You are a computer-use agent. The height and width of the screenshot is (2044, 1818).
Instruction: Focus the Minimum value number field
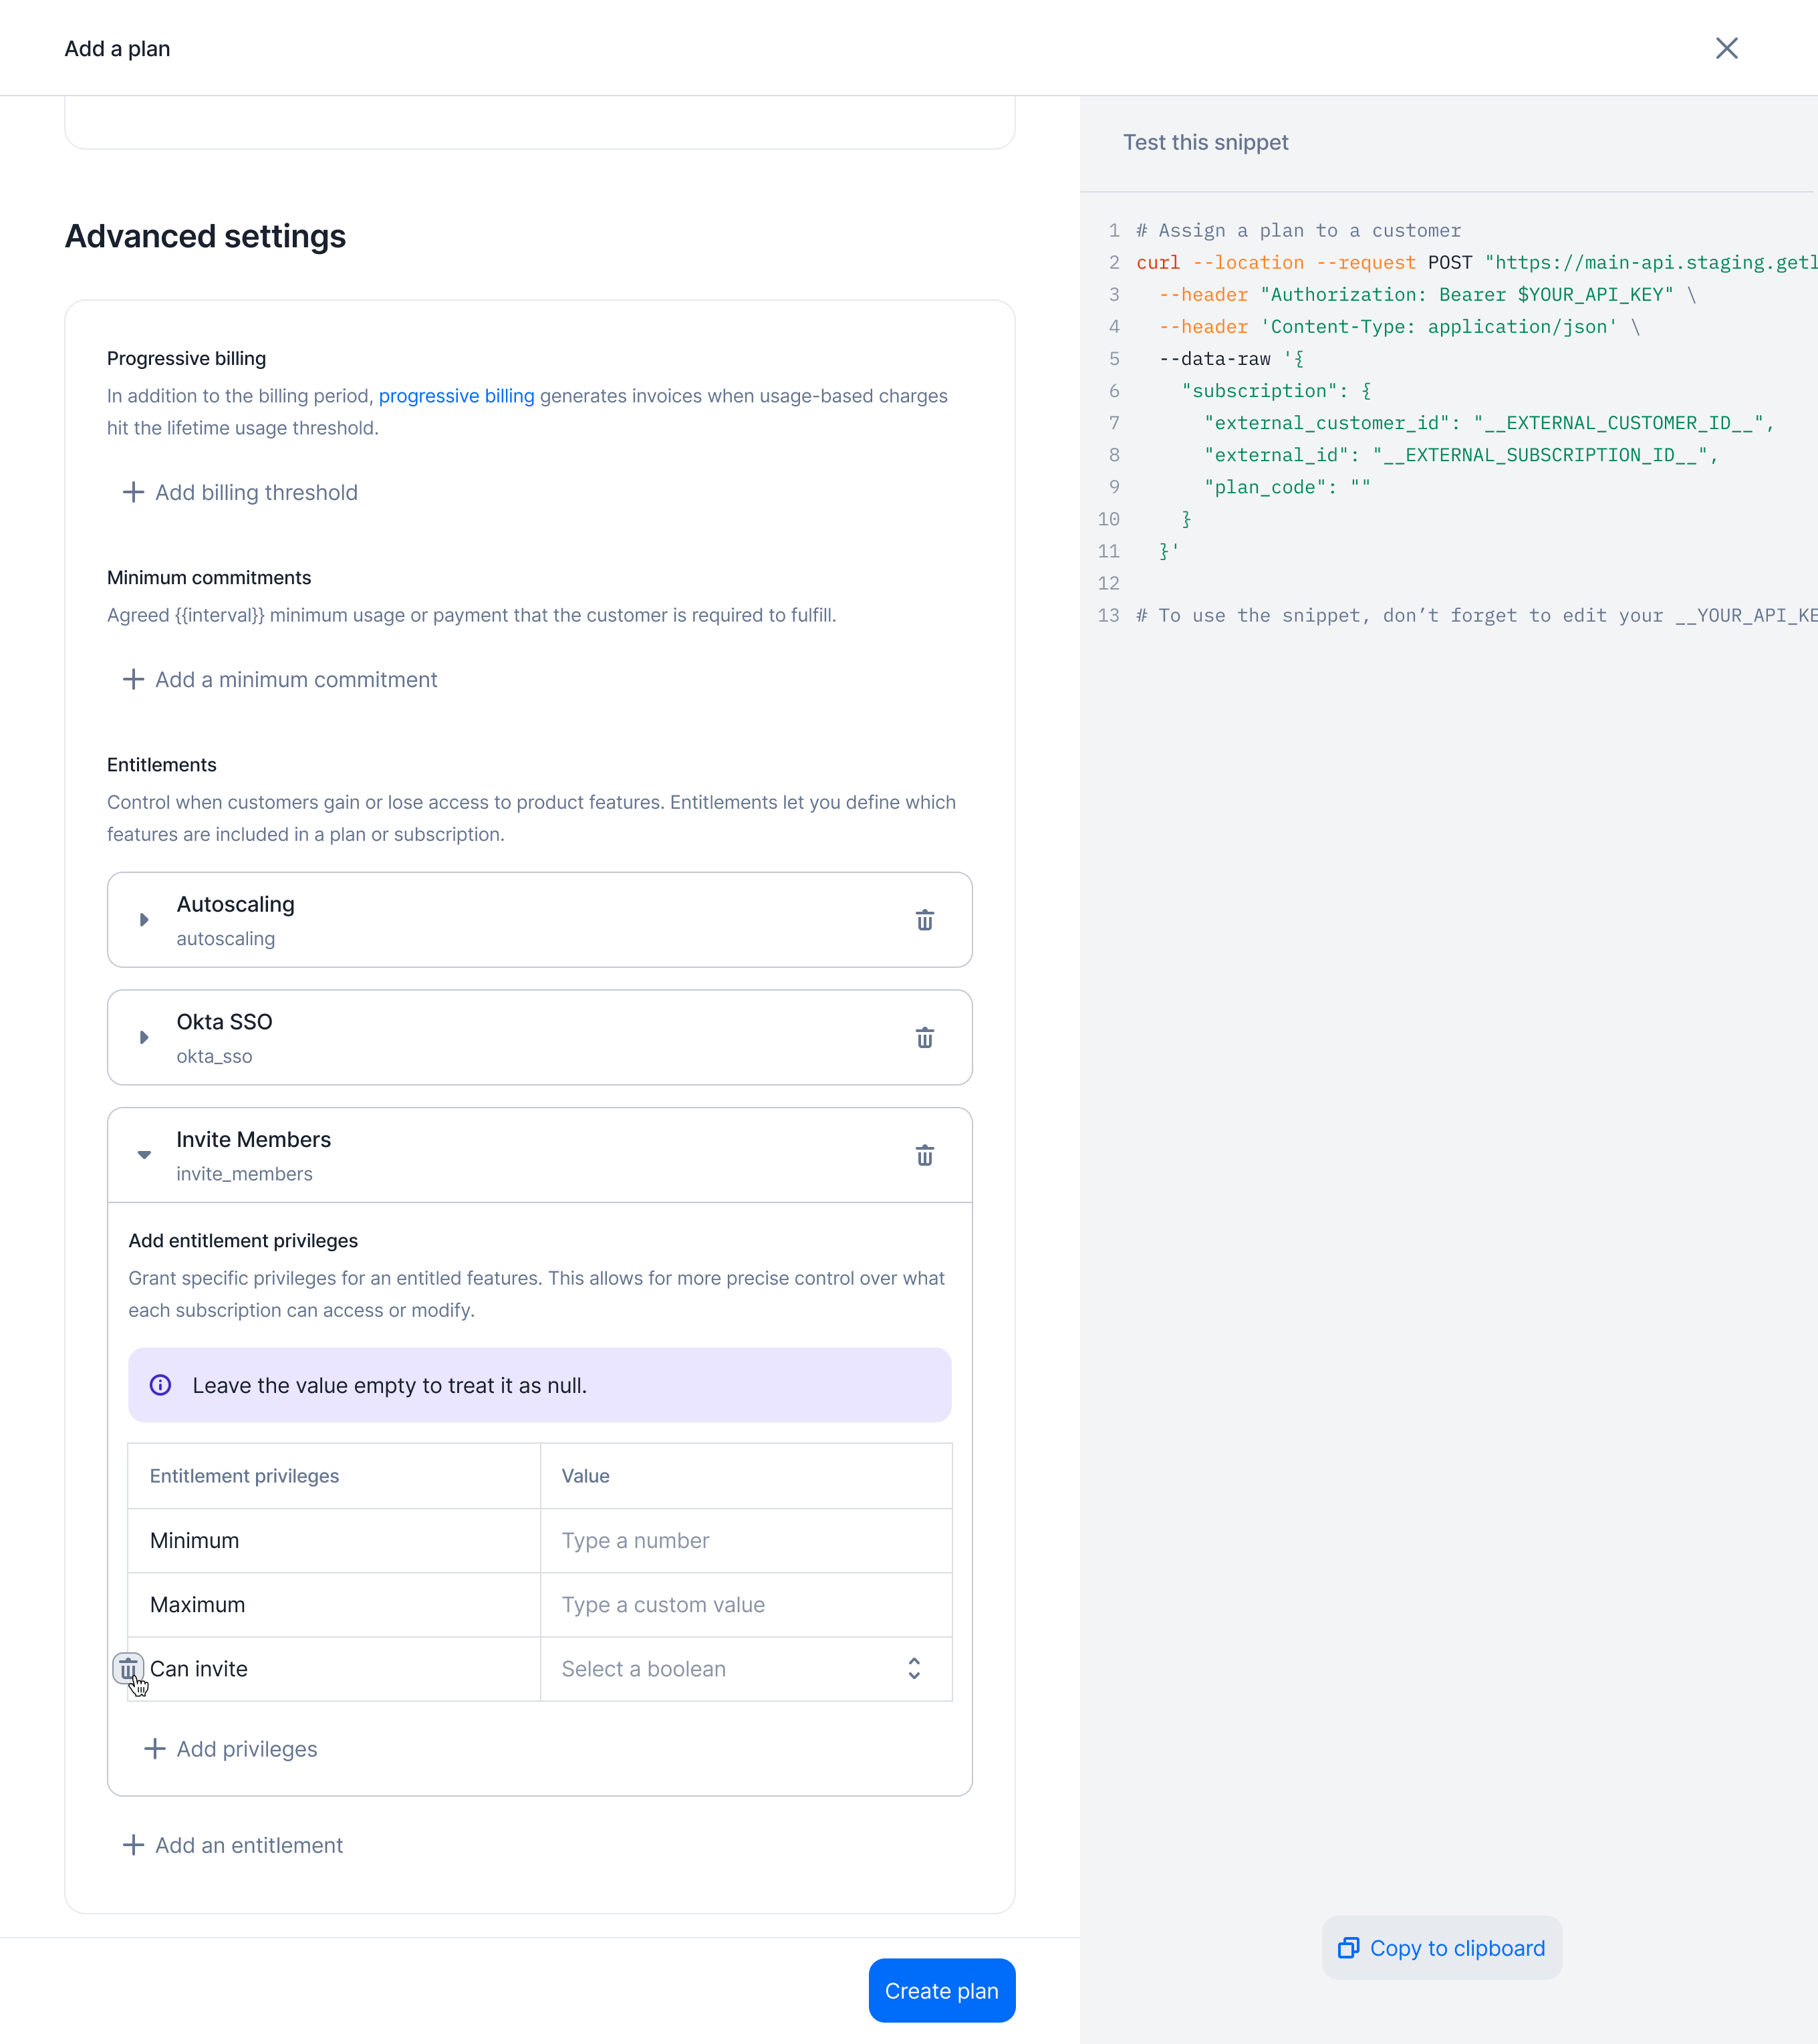pyautogui.click(x=746, y=1541)
